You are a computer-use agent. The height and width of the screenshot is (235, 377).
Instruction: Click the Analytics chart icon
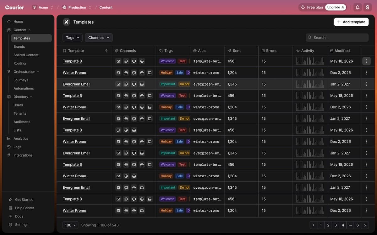9,138
